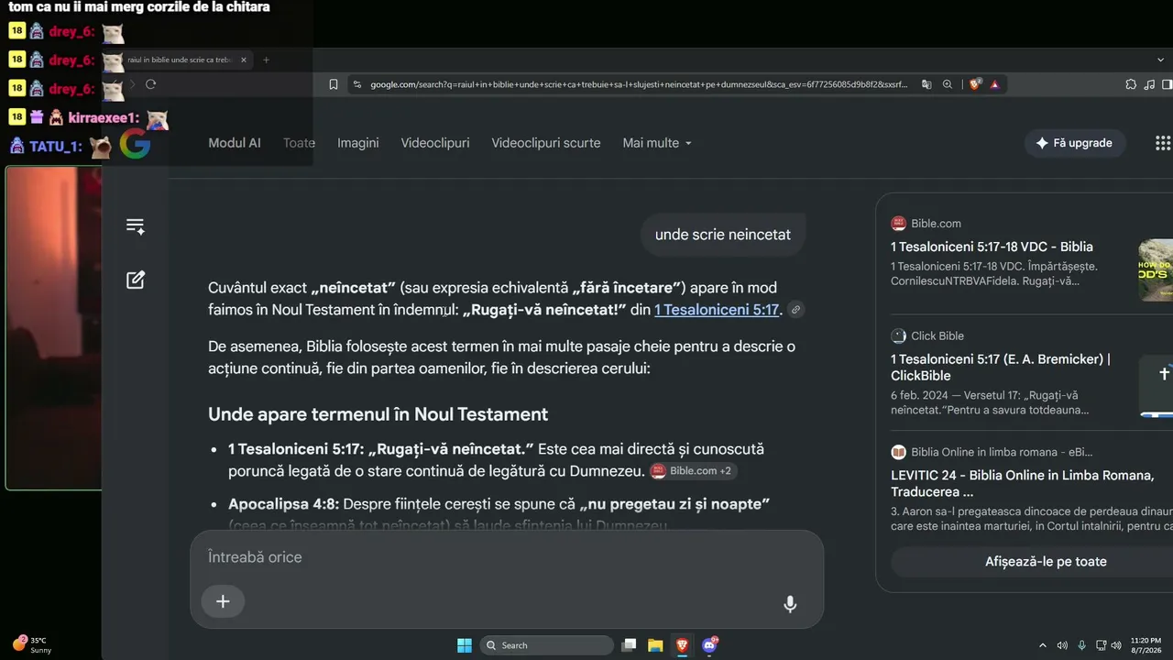Open Task View on the taskbar
The width and height of the screenshot is (1173, 660).
pos(629,645)
